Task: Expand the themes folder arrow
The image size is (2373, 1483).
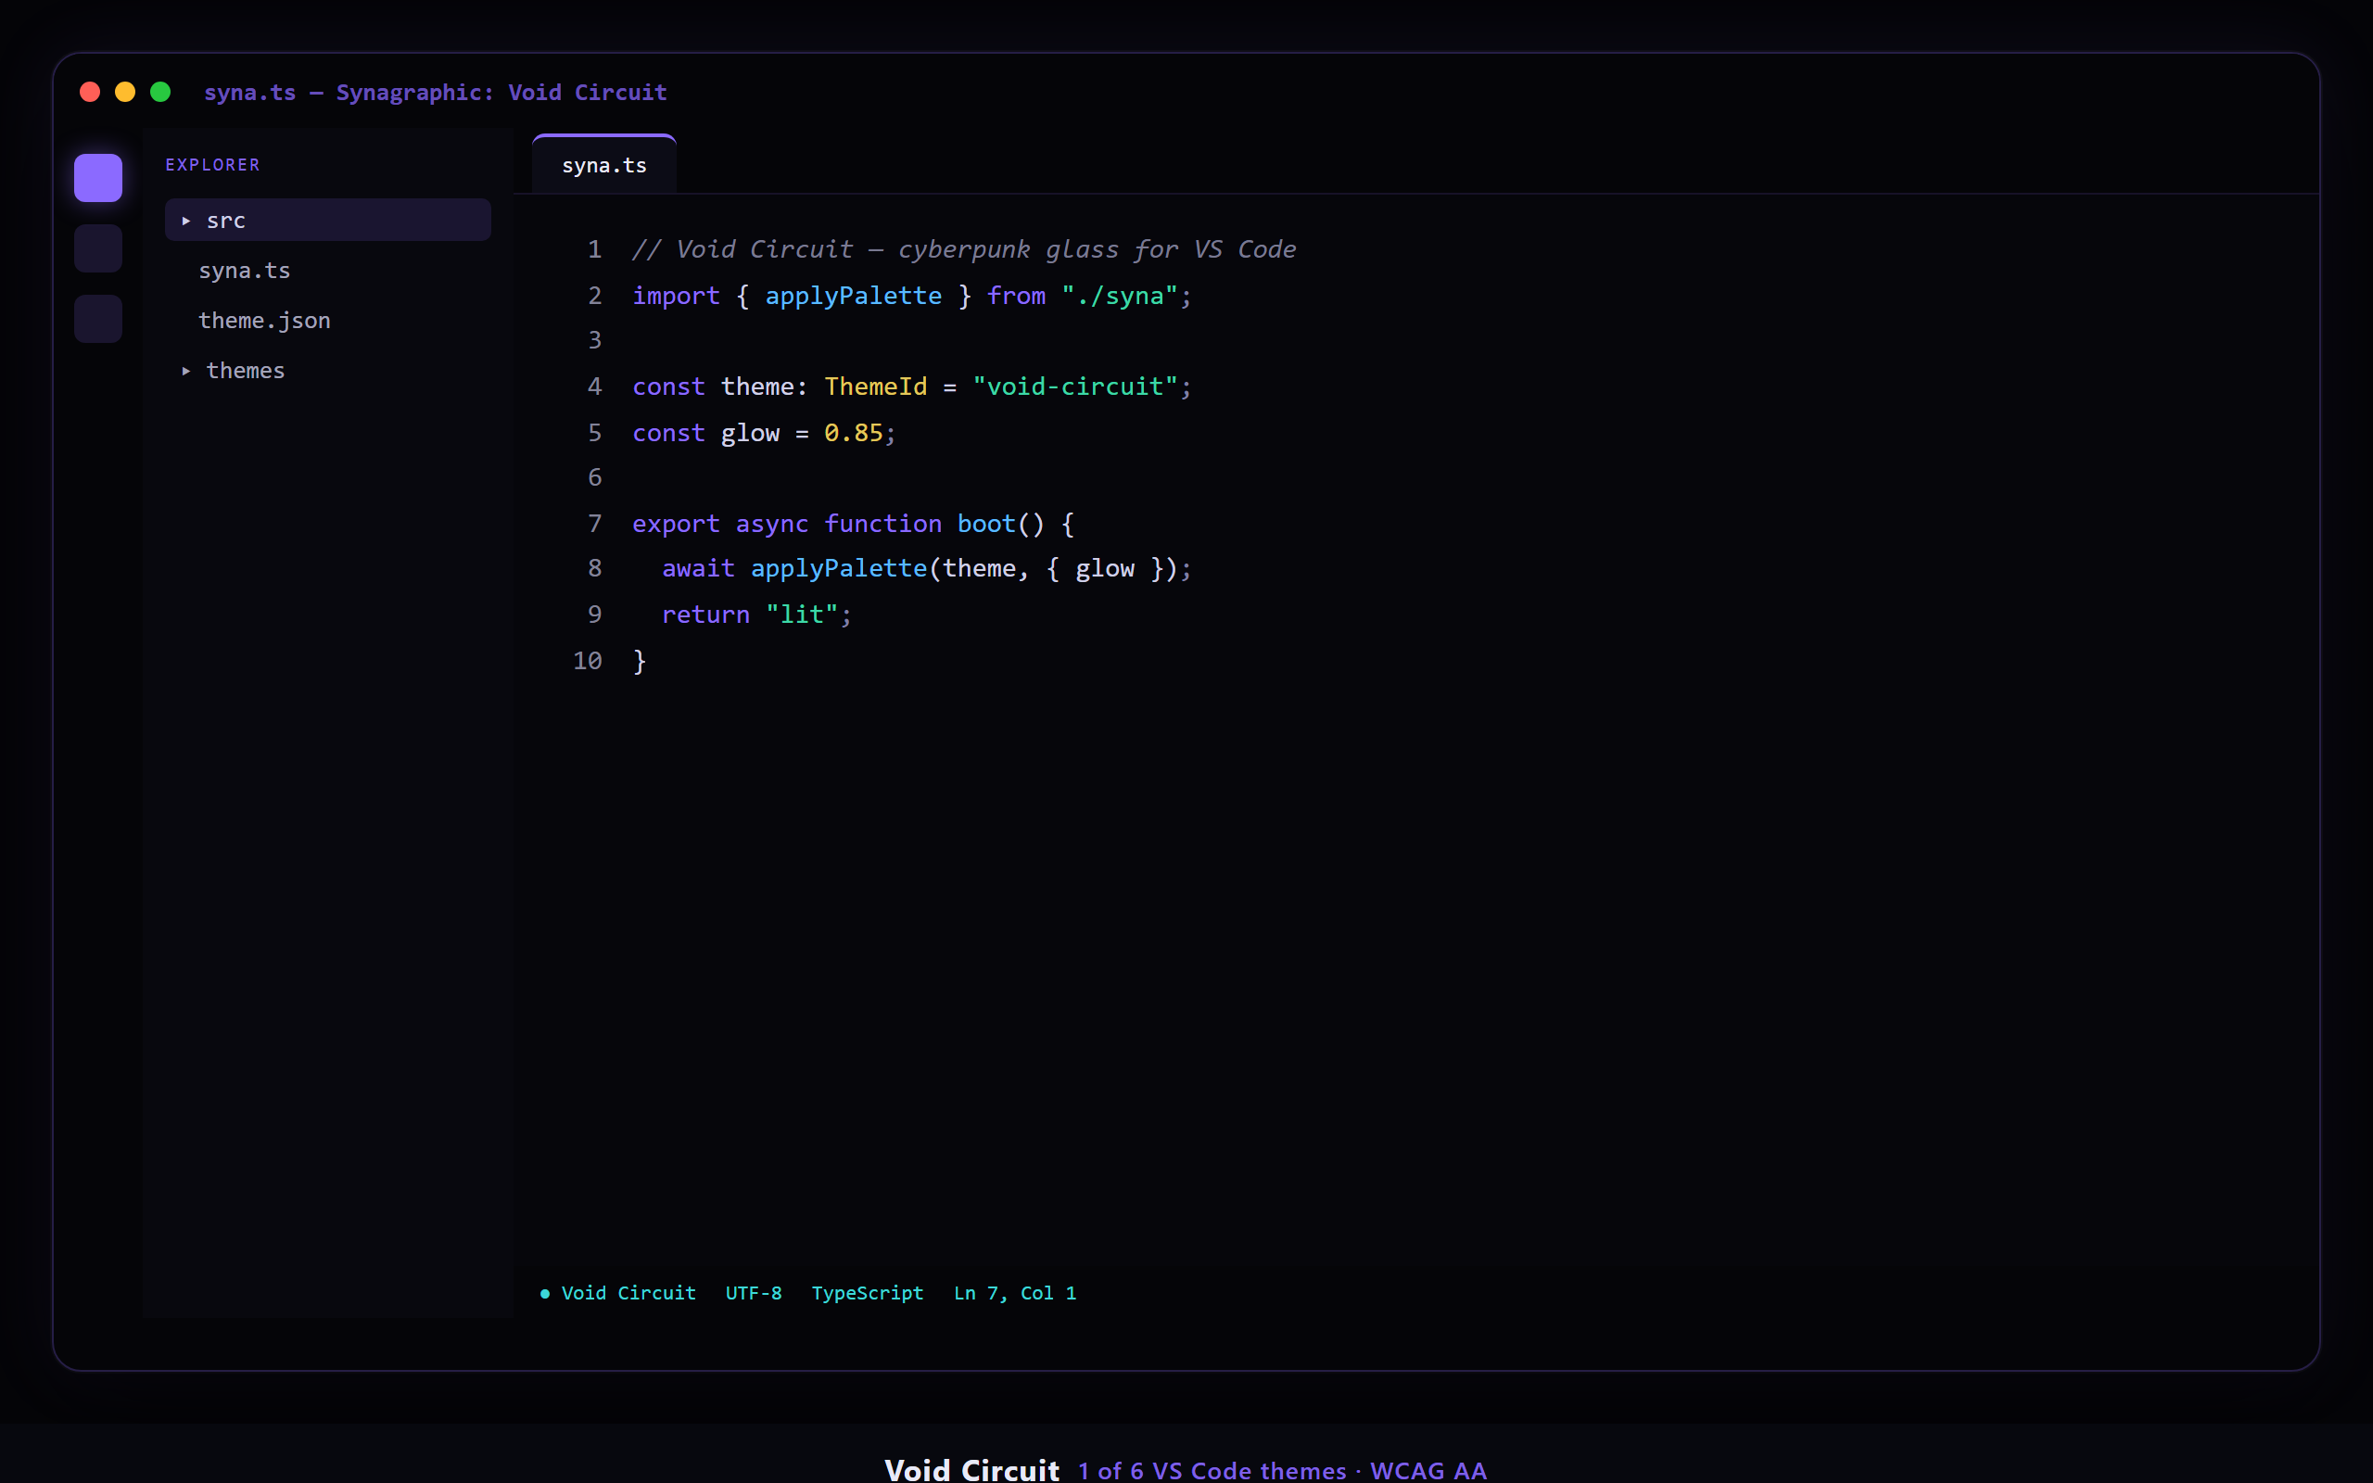Action: tap(186, 371)
